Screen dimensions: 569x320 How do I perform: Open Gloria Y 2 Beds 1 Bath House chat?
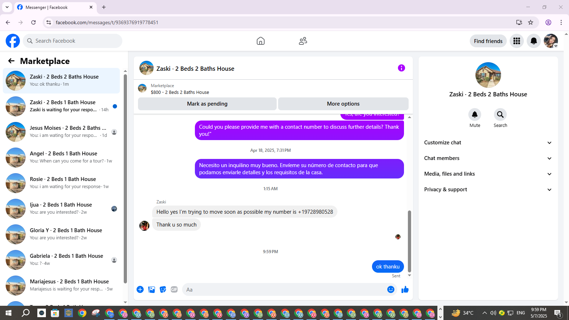pyautogui.click(x=62, y=234)
